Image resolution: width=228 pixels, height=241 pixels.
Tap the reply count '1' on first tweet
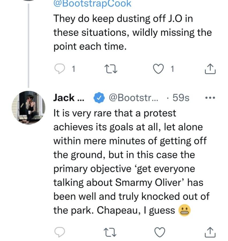pyautogui.click(x=74, y=69)
